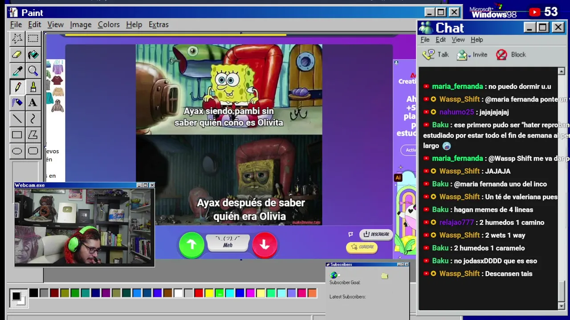Click the "Subscriber Goal:" label
The image size is (570, 320).
tap(345, 283)
